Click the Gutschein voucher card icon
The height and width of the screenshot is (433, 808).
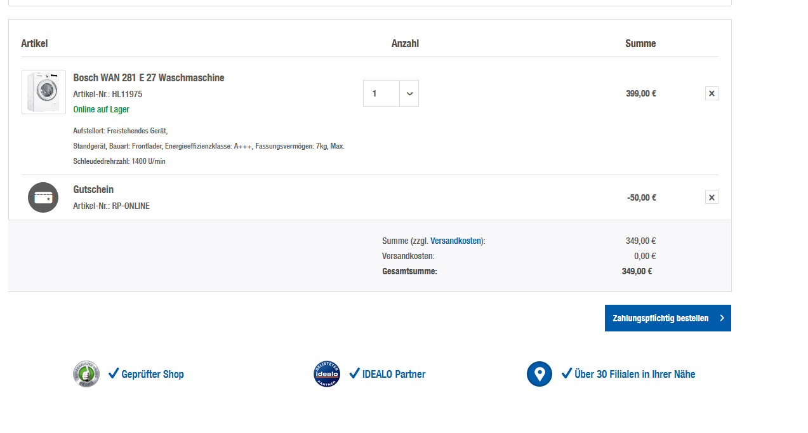[43, 197]
